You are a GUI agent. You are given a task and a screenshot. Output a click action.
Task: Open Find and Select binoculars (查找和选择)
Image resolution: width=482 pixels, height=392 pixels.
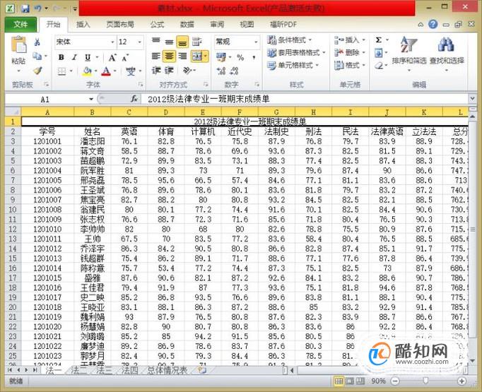pos(447,53)
